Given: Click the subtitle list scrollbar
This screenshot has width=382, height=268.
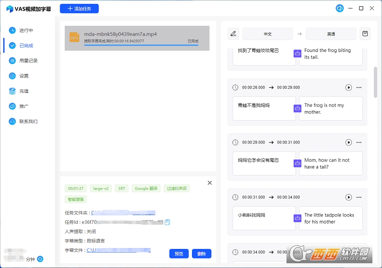Looking at the screenshot, I should point(375,82).
